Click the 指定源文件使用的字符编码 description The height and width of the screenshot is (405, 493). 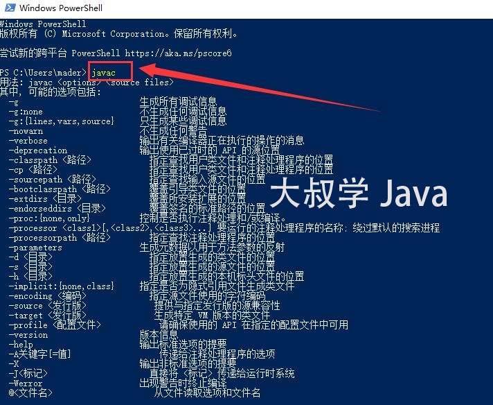tap(208, 296)
